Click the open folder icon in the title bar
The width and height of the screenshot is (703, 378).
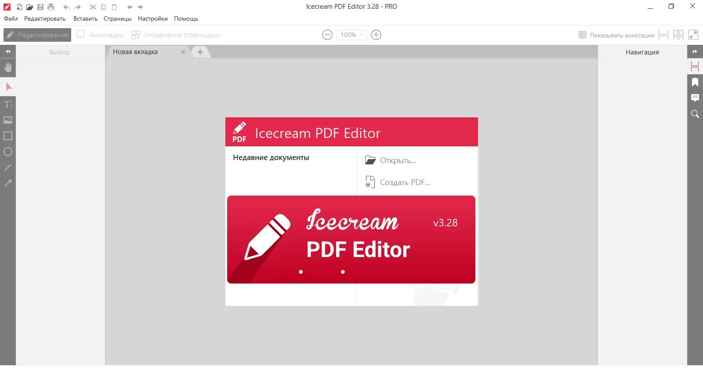click(29, 7)
